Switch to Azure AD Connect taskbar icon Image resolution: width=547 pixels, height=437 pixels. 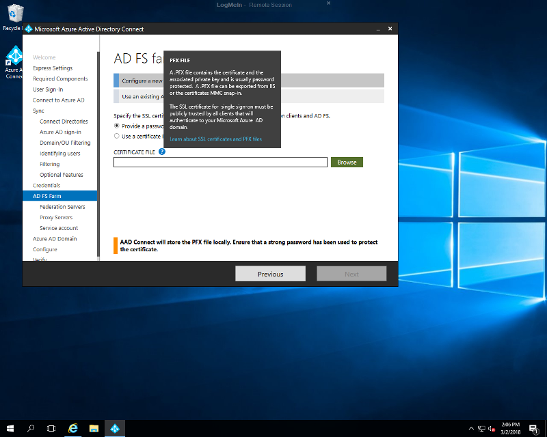[x=115, y=428]
